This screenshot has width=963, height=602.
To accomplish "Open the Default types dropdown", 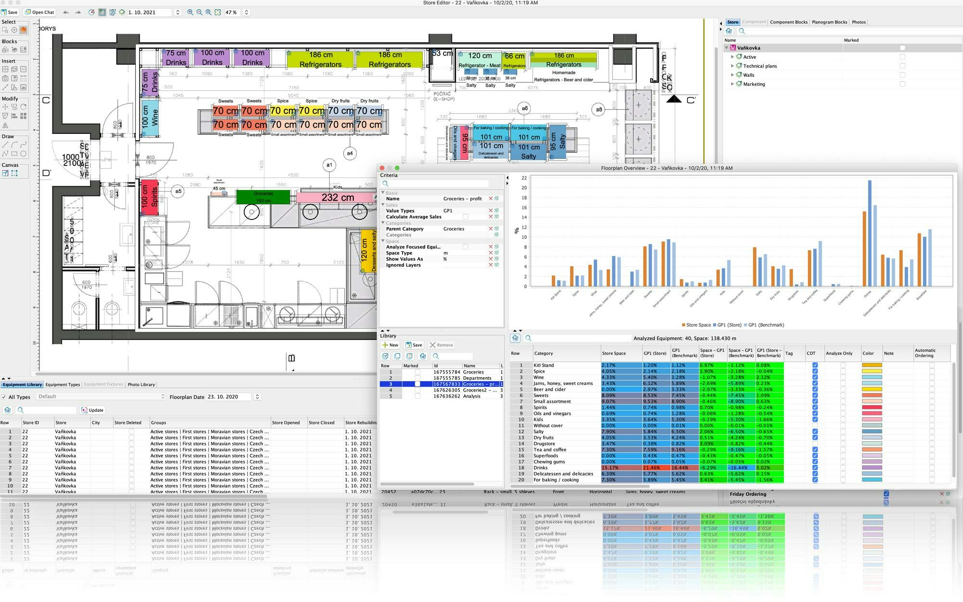I will click(x=101, y=397).
